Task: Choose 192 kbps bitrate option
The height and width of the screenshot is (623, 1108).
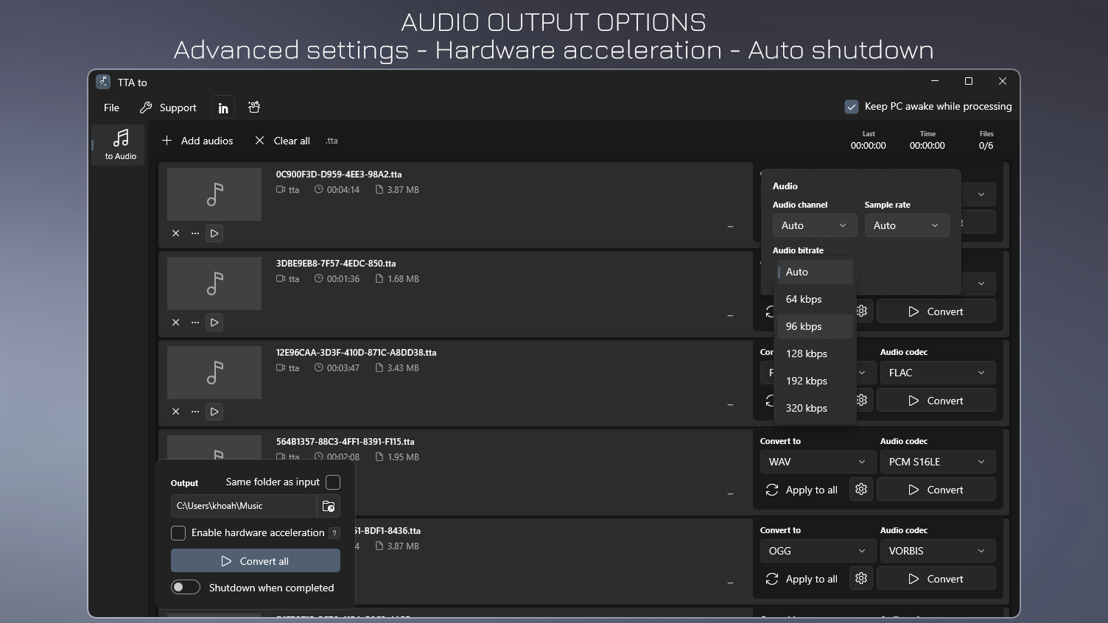Action: (815, 381)
